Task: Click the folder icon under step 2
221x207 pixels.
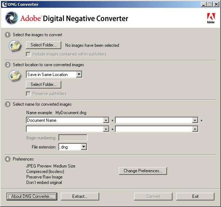Action: (x=15, y=76)
